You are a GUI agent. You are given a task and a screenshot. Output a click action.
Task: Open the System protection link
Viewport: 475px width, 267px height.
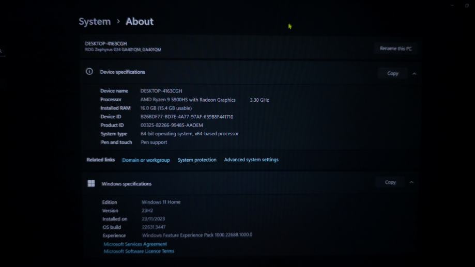point(197,160)
